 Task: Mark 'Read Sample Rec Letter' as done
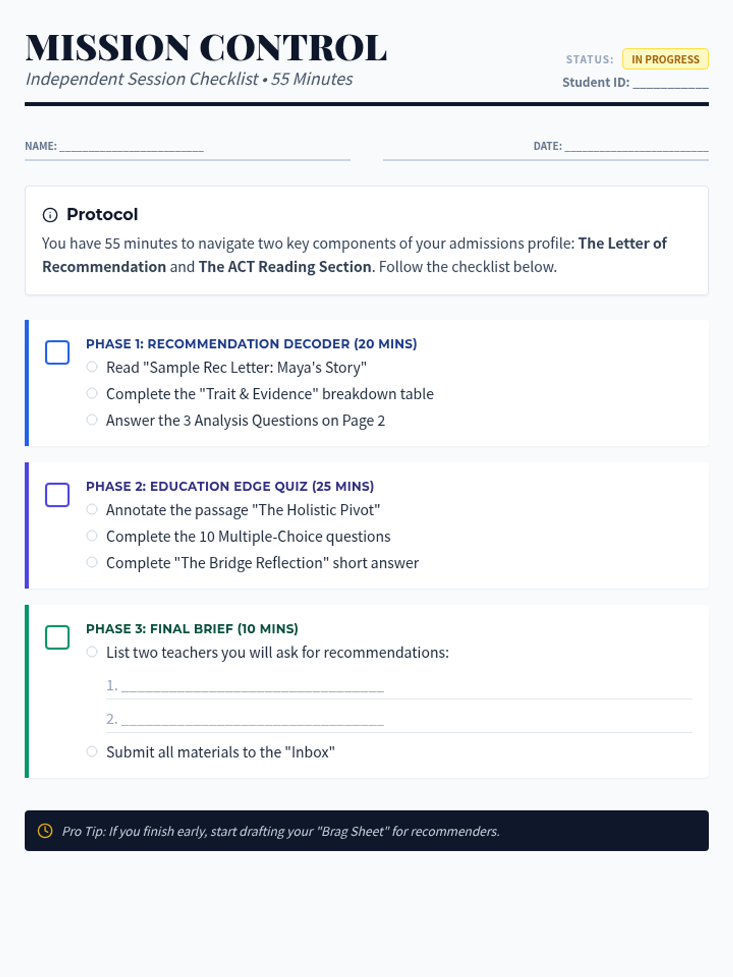click(92, 367)
